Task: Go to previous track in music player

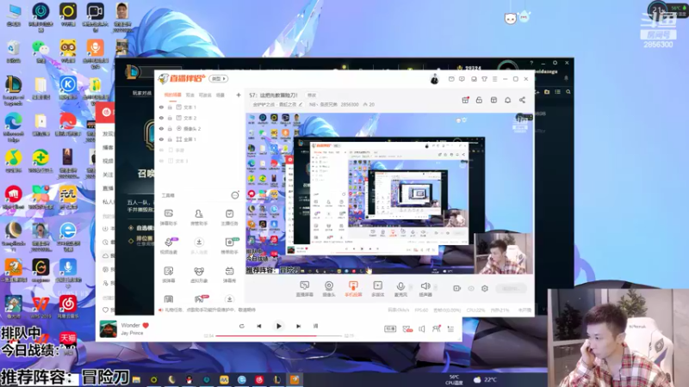Action: (x=259, y=326)
